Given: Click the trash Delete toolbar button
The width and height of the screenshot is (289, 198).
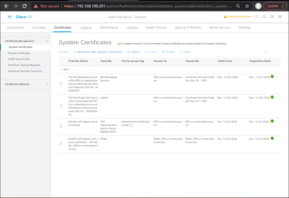Looking at the screenshot, I should tap(169, 52).
